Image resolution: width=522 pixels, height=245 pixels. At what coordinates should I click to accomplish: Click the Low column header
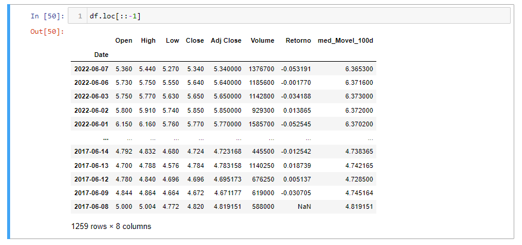tap(172, 40)
